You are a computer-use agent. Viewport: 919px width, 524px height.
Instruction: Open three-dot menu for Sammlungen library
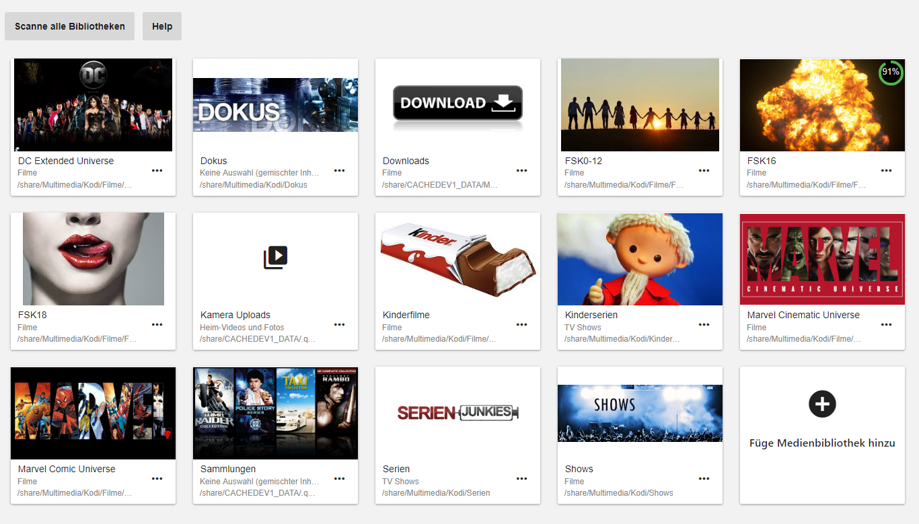pyautogui.click(x=339, y=479)
